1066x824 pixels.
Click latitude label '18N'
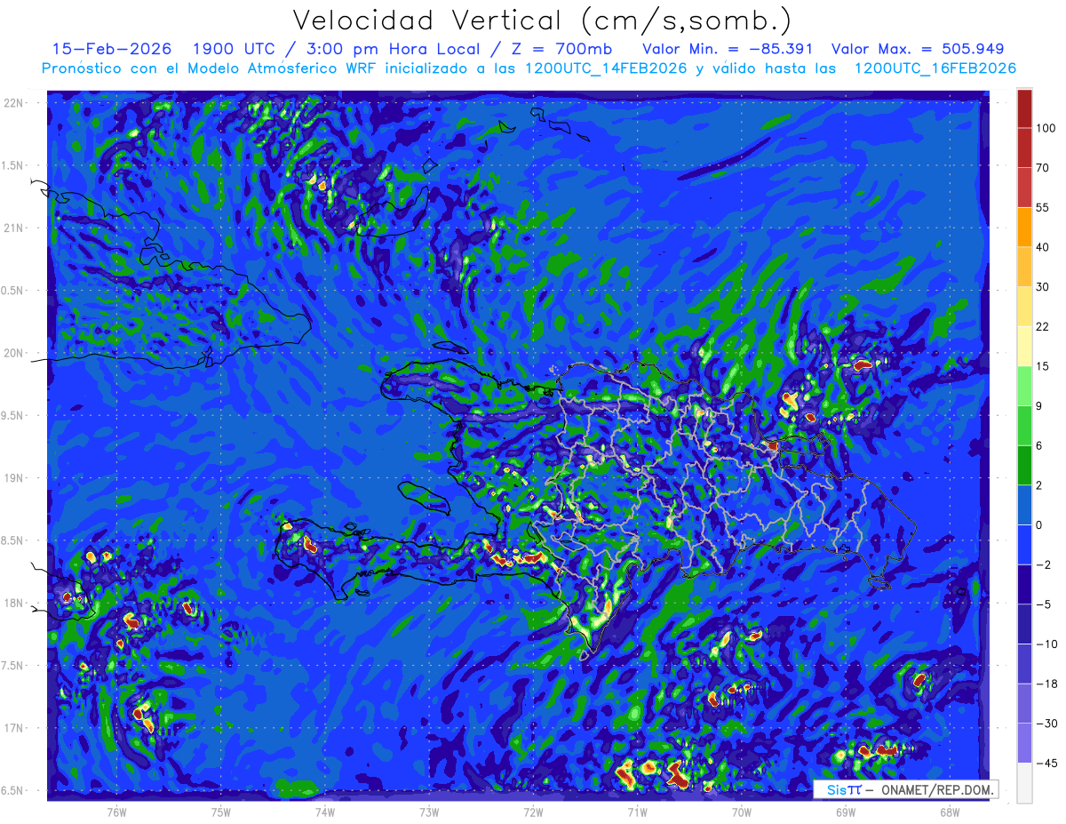click(x=14, y=603)
